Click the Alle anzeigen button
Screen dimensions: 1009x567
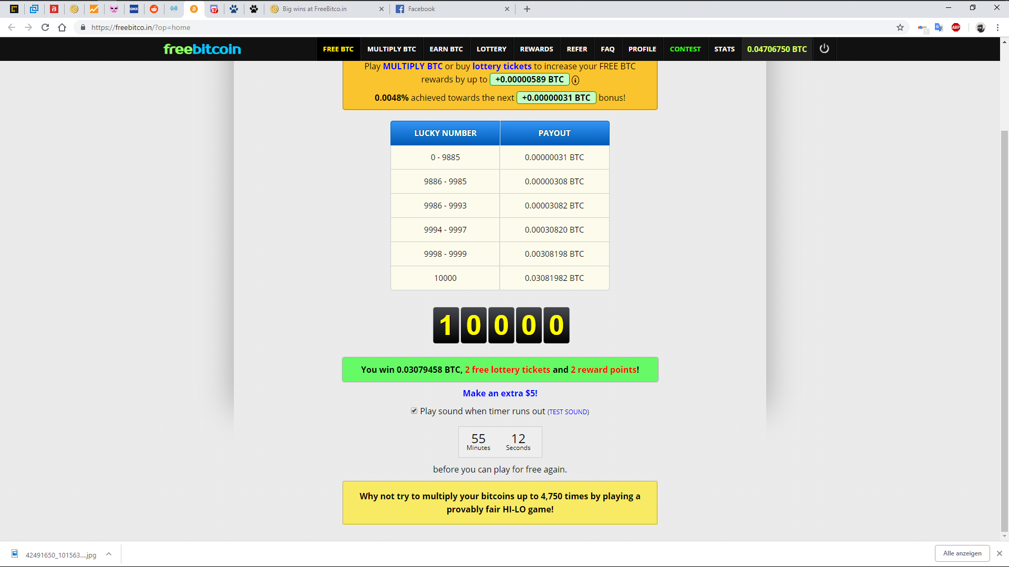click(962, 553)
